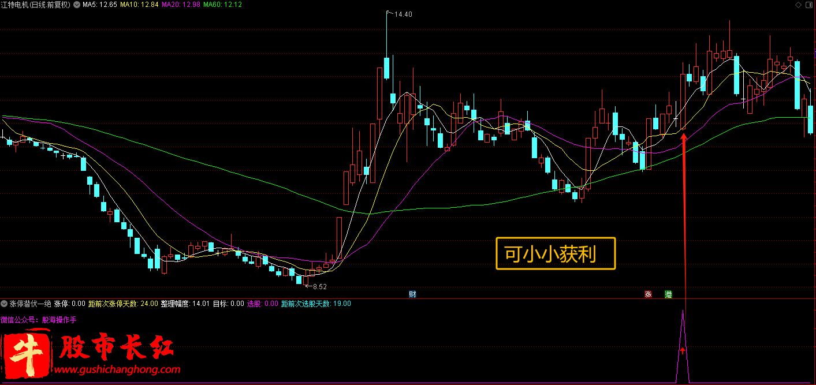
Task: Select the 江特电机(日线 前复权) chart title
Action: click(36, 5)
